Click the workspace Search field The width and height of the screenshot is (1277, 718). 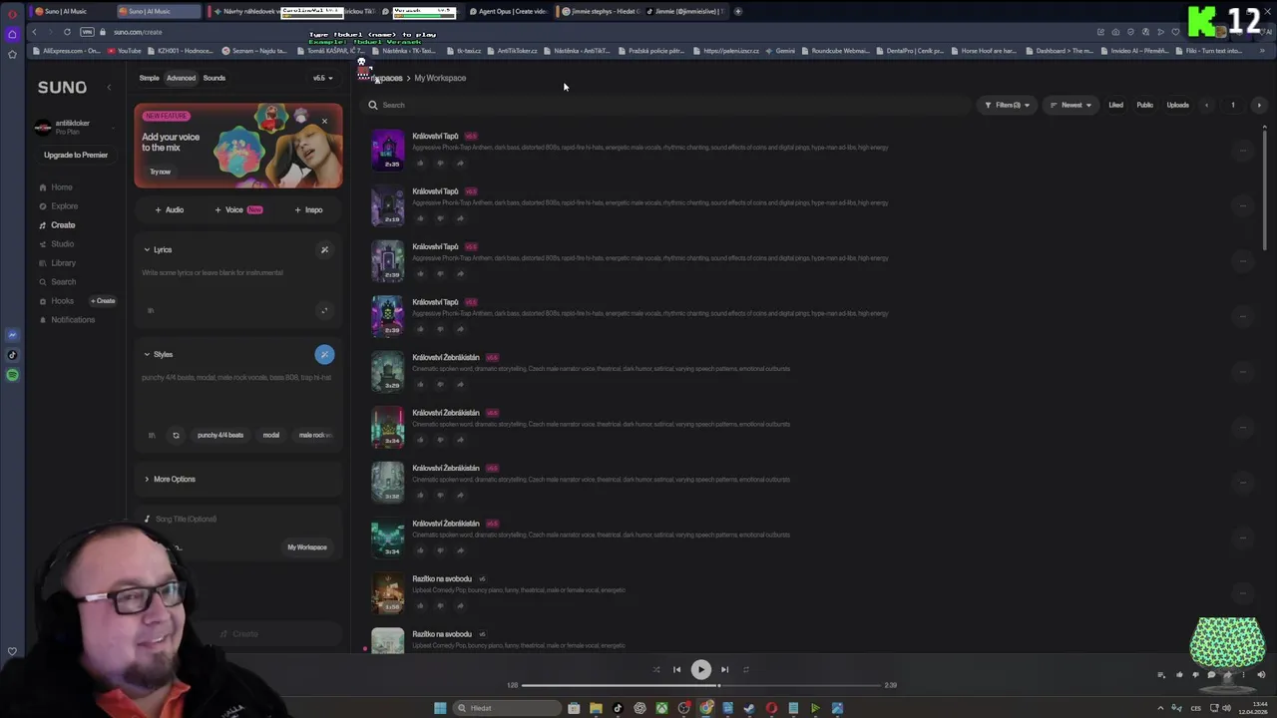click(x=666, y=105)
